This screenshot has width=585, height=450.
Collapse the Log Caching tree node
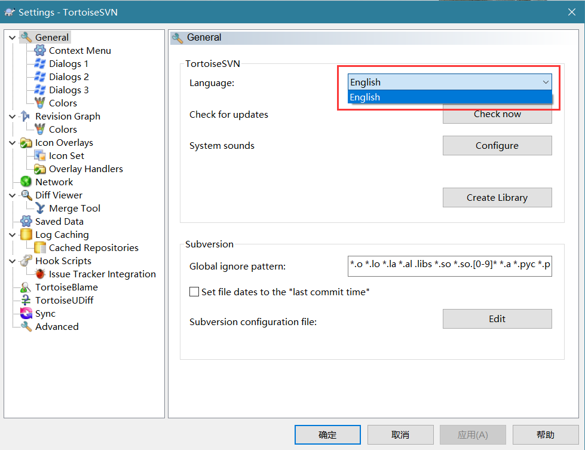tap(13, 235)
